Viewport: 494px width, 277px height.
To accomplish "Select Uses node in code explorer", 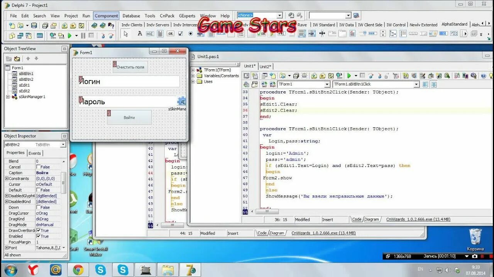I will tap(208, 82).
